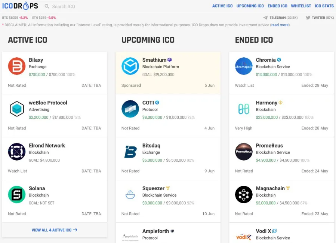Open the weBloc Protocol title

[x=48, y=103]
